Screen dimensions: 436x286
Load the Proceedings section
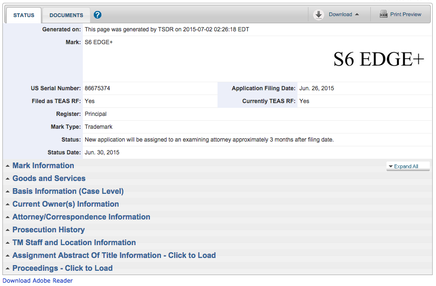pyautogui.click(x=62, y=268)
